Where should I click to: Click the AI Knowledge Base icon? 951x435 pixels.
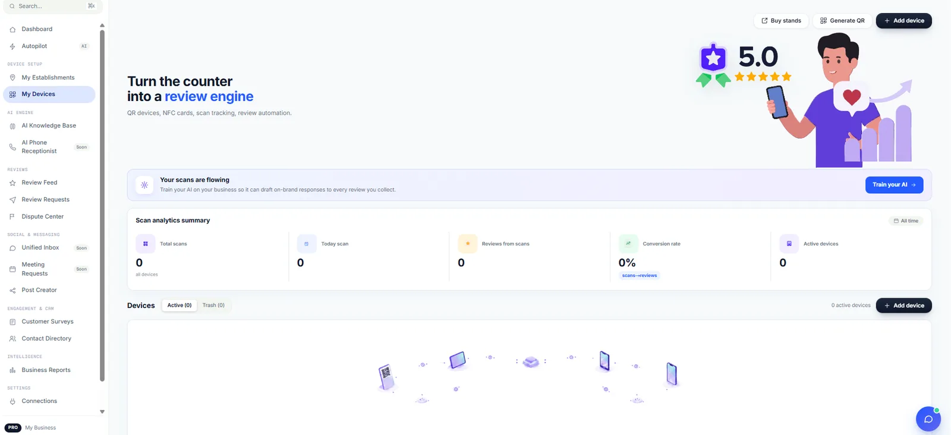tap(12, 126)
